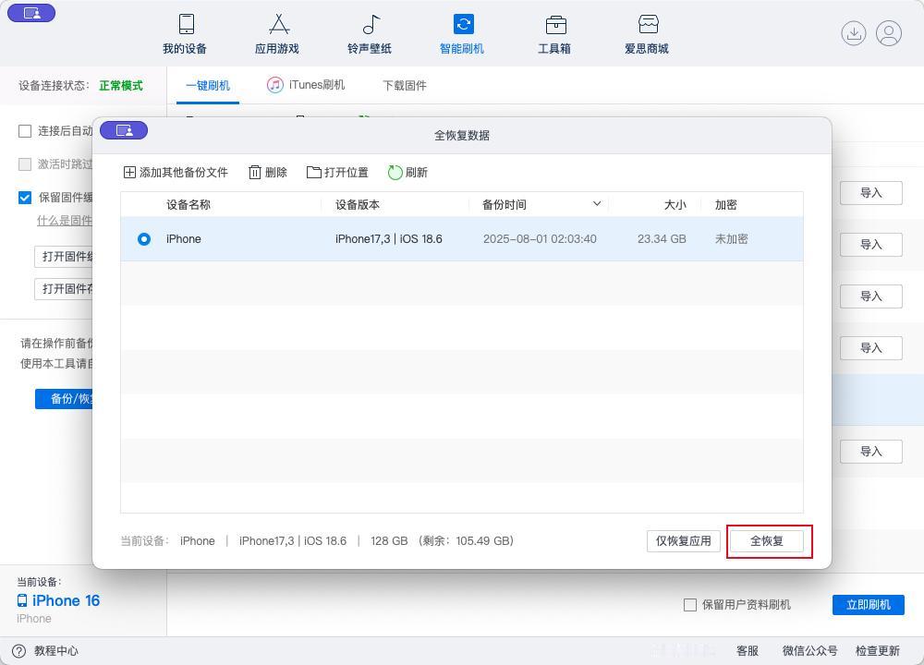Open the 应用游戏 (Apps & Games) section
The height and width of the screenshot is (665, 924).
277,34
